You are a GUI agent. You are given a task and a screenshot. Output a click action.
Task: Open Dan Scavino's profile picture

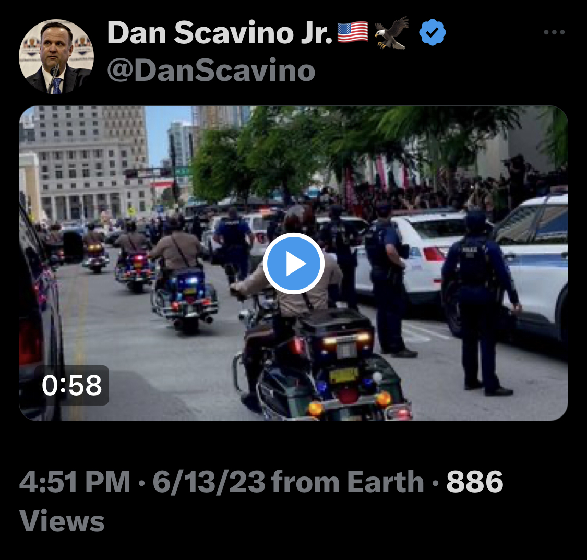click(56, 56)
